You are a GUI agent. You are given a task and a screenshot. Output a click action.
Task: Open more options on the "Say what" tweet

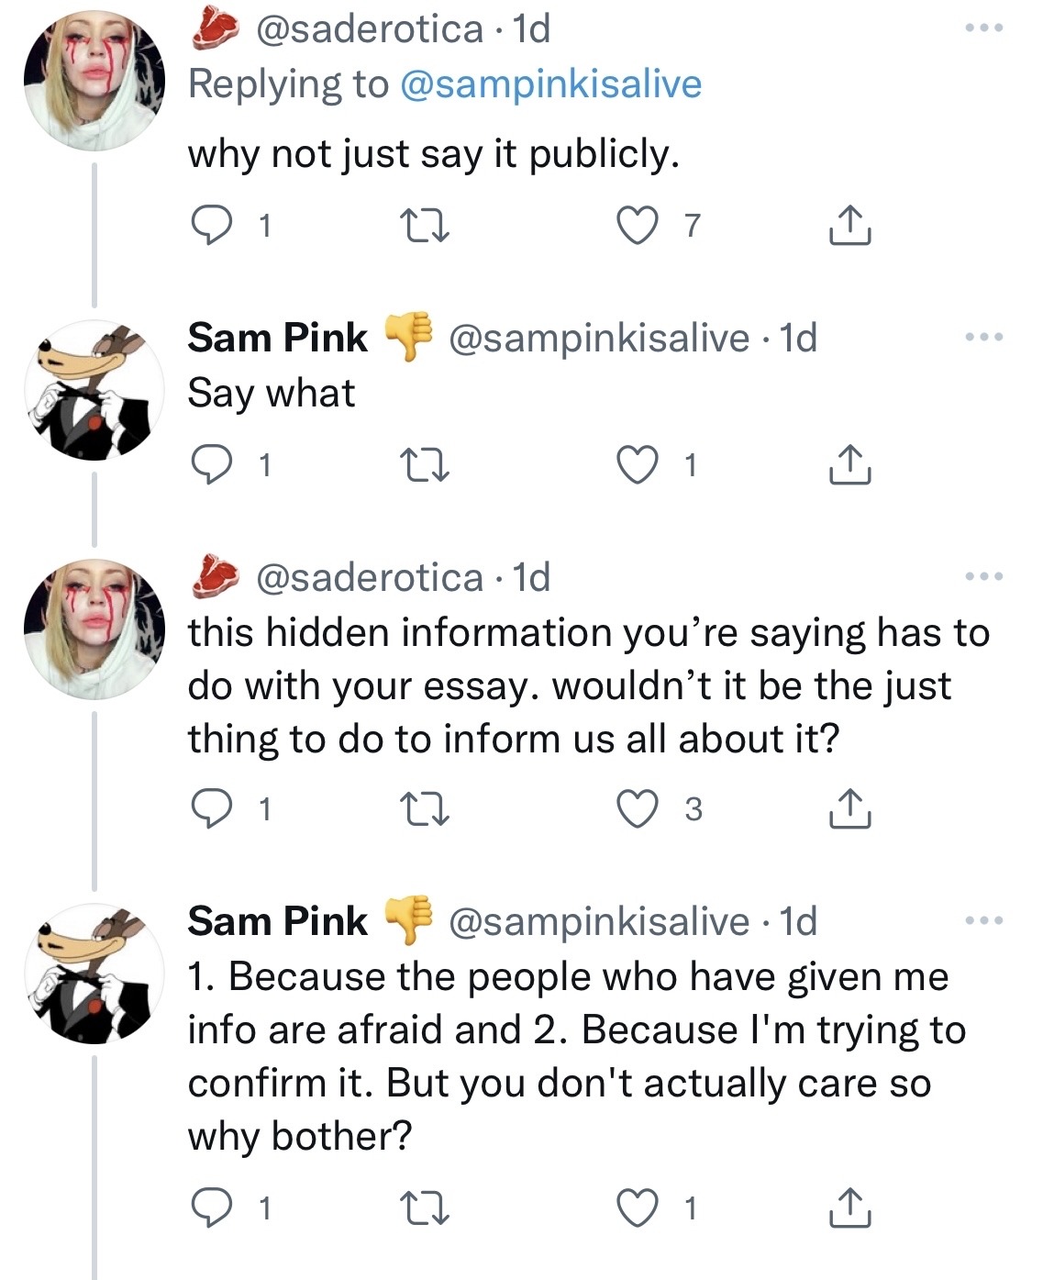point(984,338)
